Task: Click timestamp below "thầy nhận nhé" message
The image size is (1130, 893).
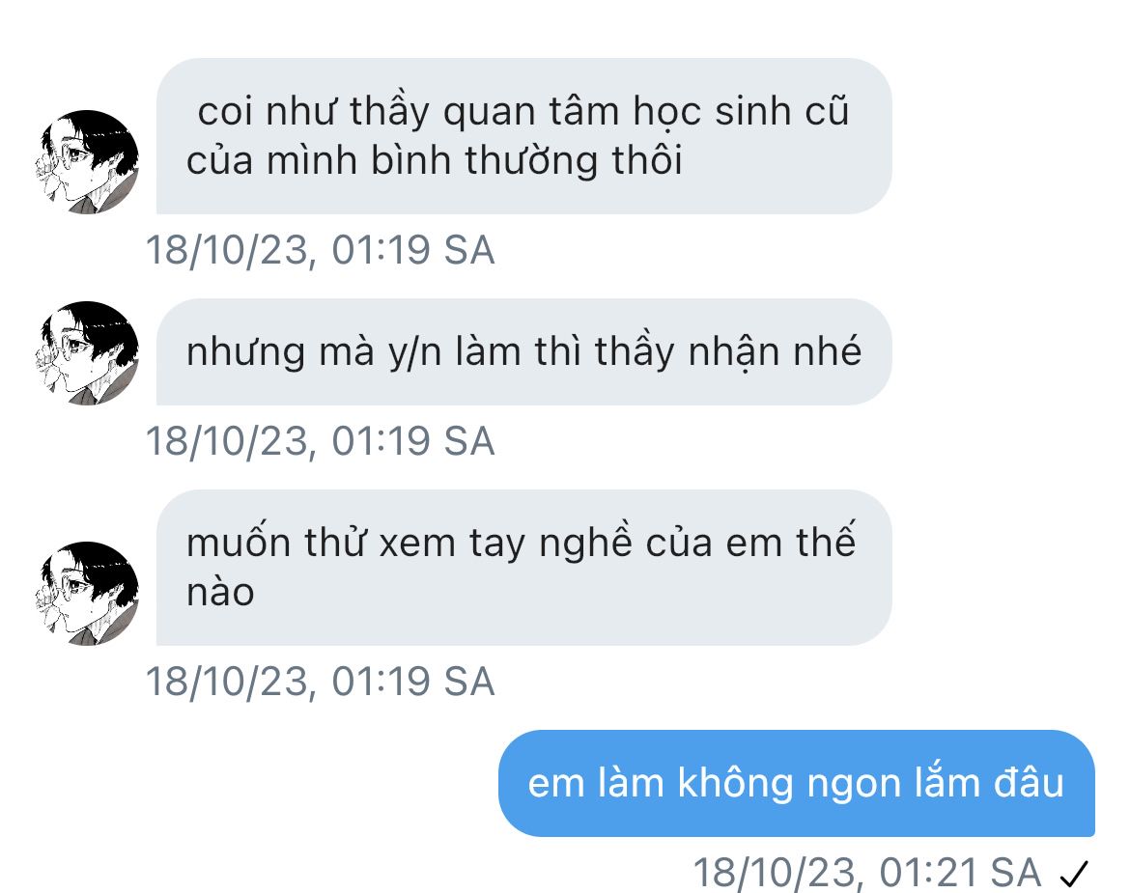Action: click(321, 441)
